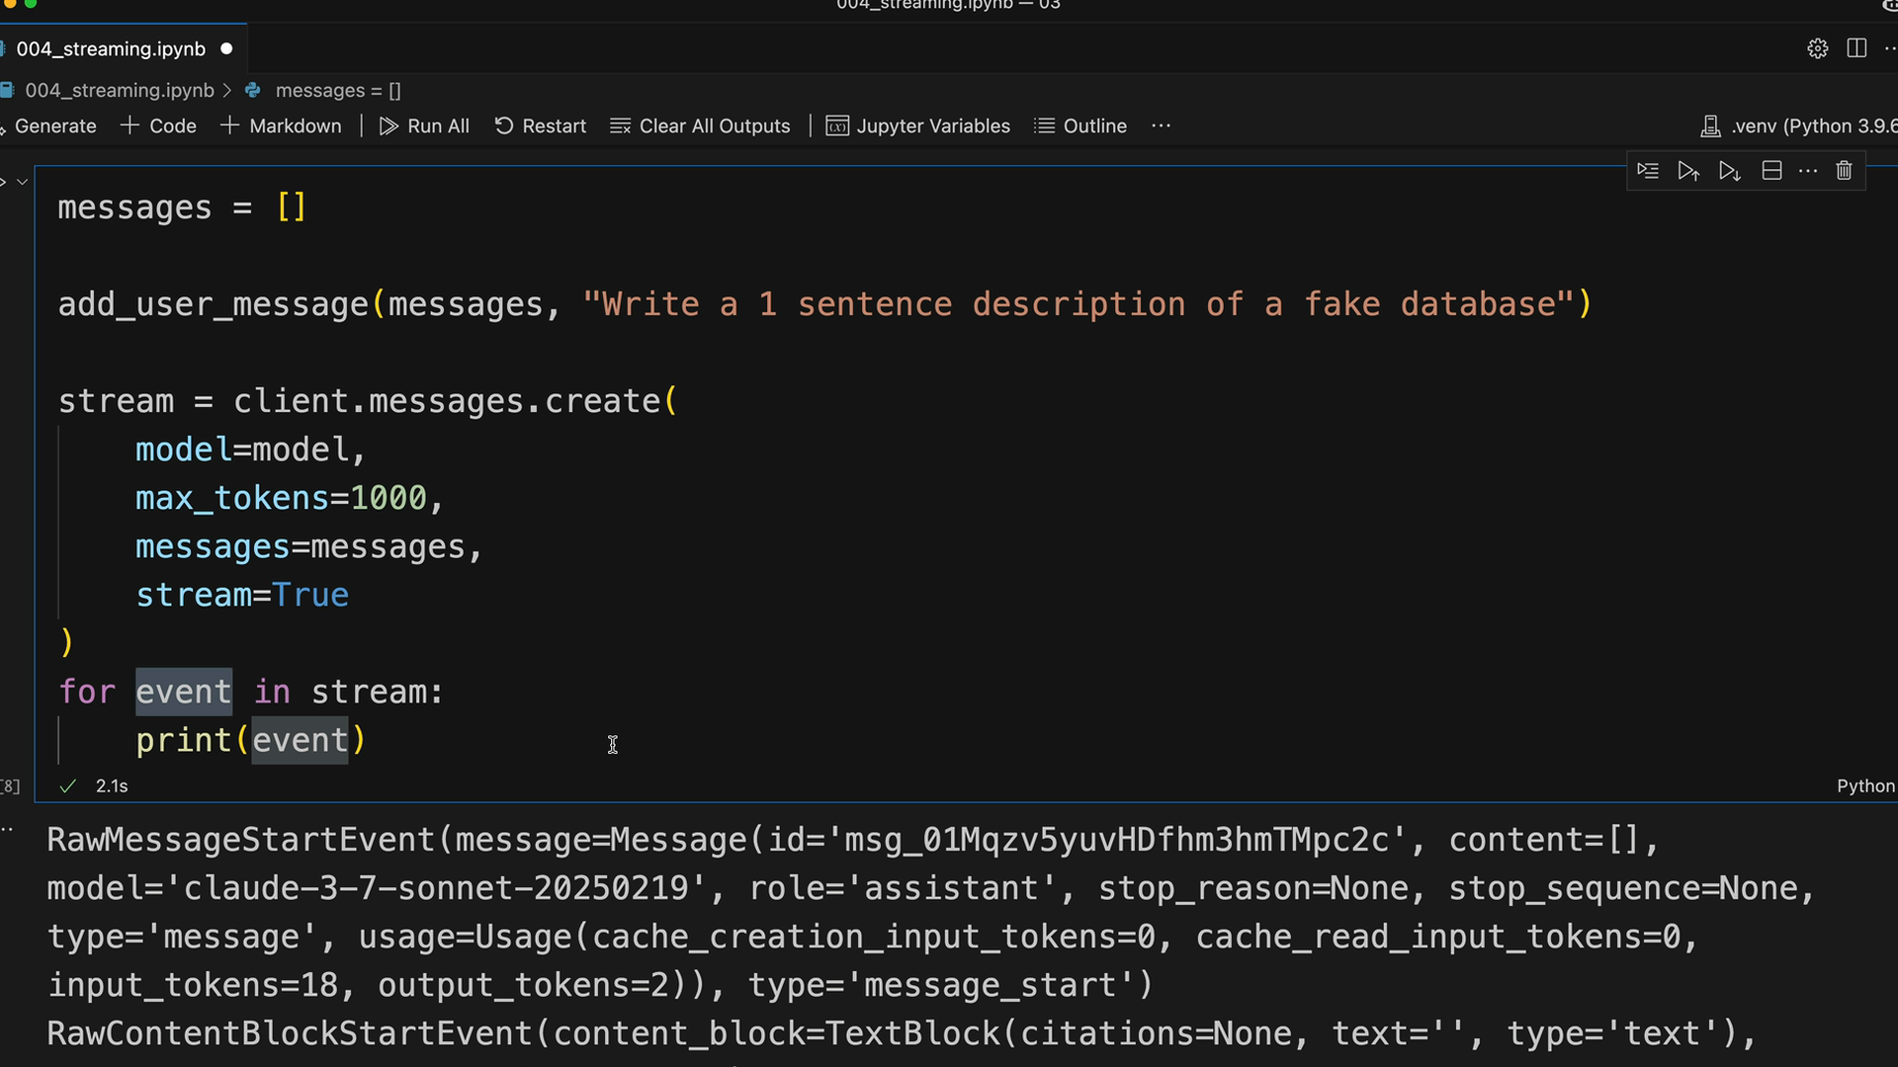Execute cell and below icon

1729,171
